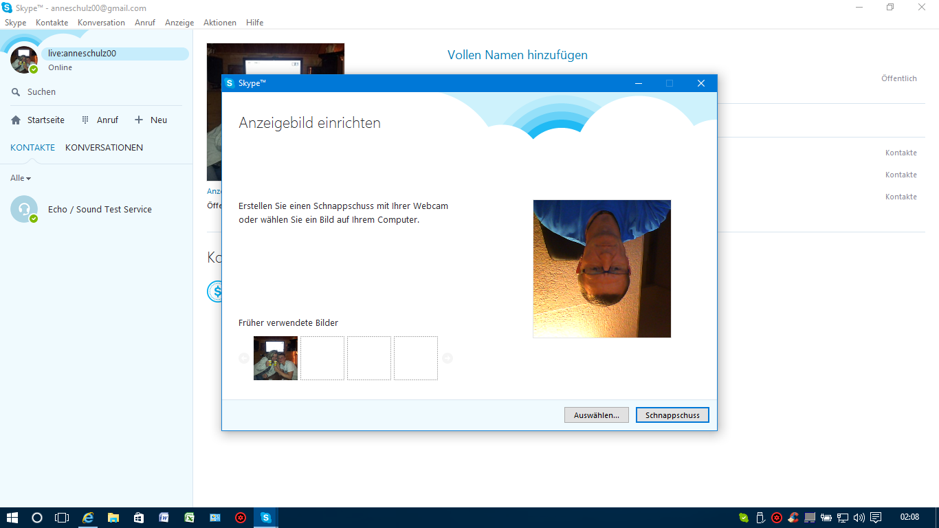Screen dimensions: 939x528
Task: Open Internet Explorer from taskbar
Action: pos(88,518)
